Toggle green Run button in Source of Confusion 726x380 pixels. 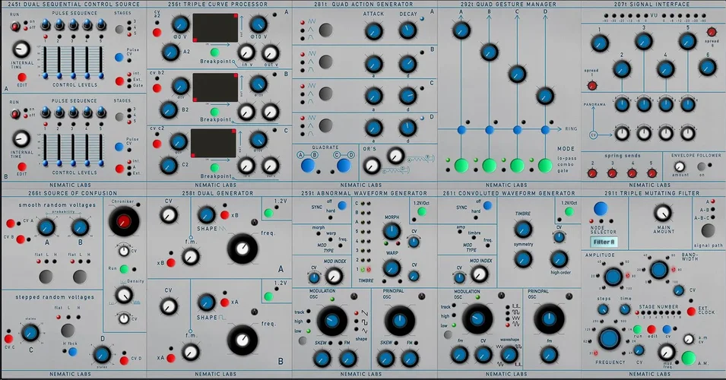(x=124, y=269)
